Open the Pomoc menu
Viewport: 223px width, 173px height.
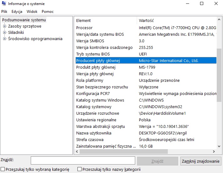(48, 12)
